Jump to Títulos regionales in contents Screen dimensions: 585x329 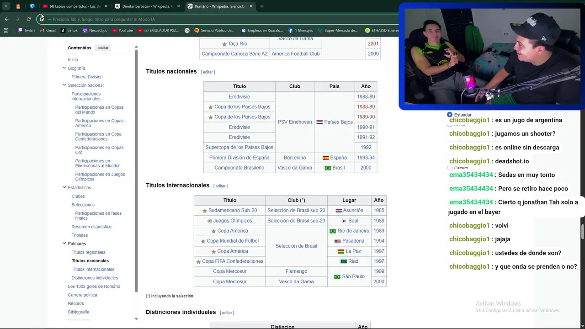[88, 252]
